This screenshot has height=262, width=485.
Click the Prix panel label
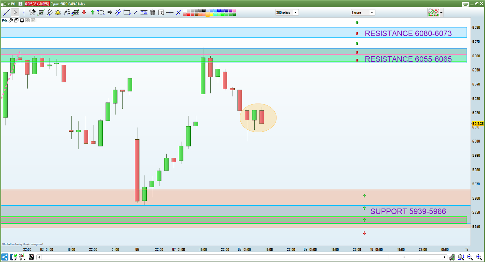[x=5, y=20]
